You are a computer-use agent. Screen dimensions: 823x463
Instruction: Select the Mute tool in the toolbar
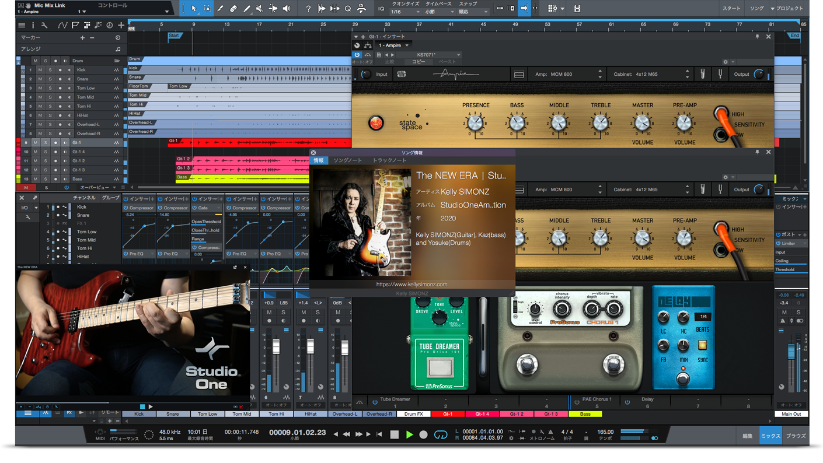(260, 9)
